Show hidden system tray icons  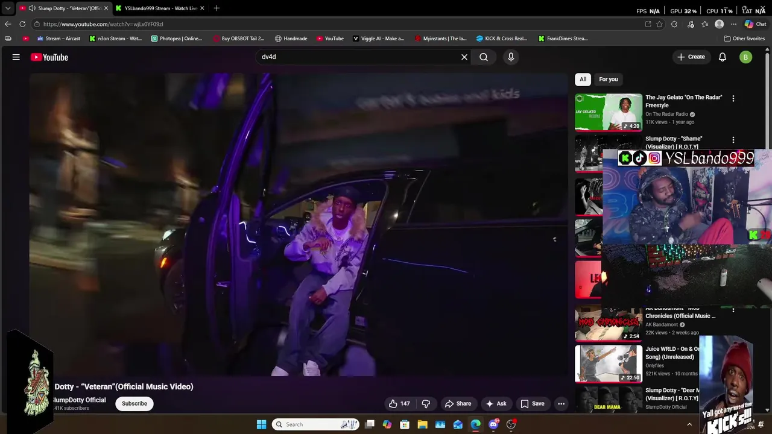(x=689, y=424)
